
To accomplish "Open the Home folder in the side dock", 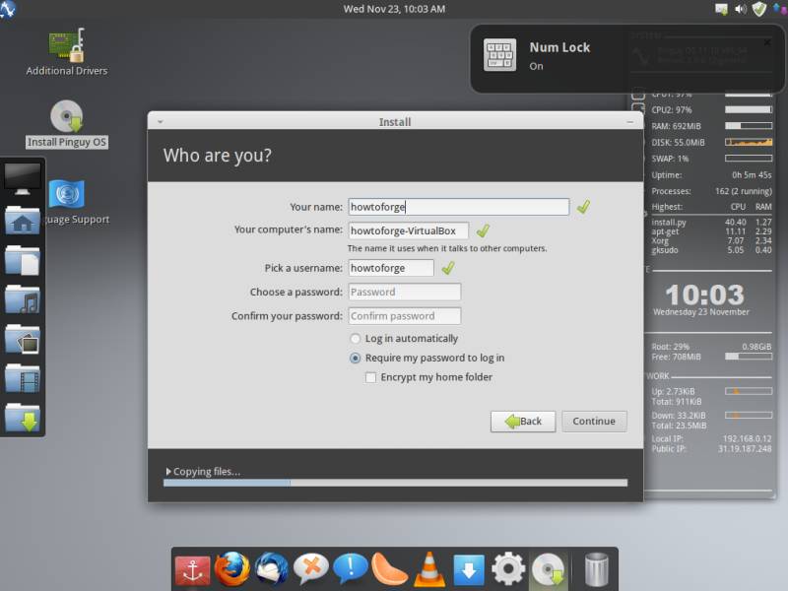I will click(x=22, y=220).
